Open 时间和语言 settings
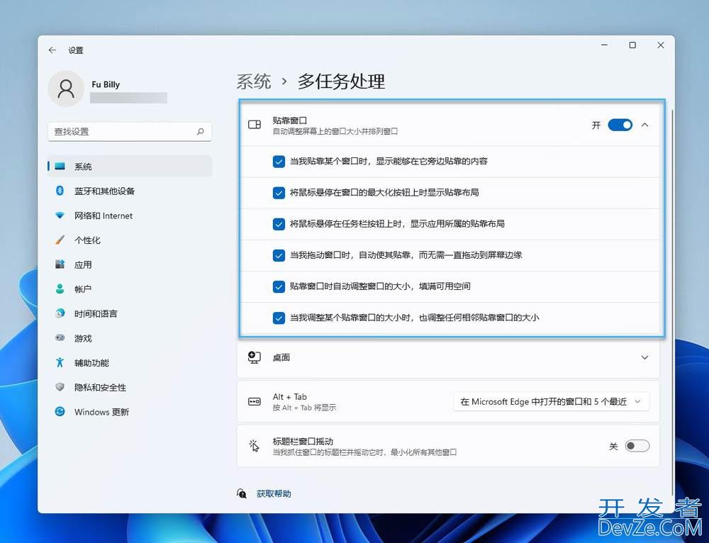This screenshot has height=543, width=709. point(129,313)
